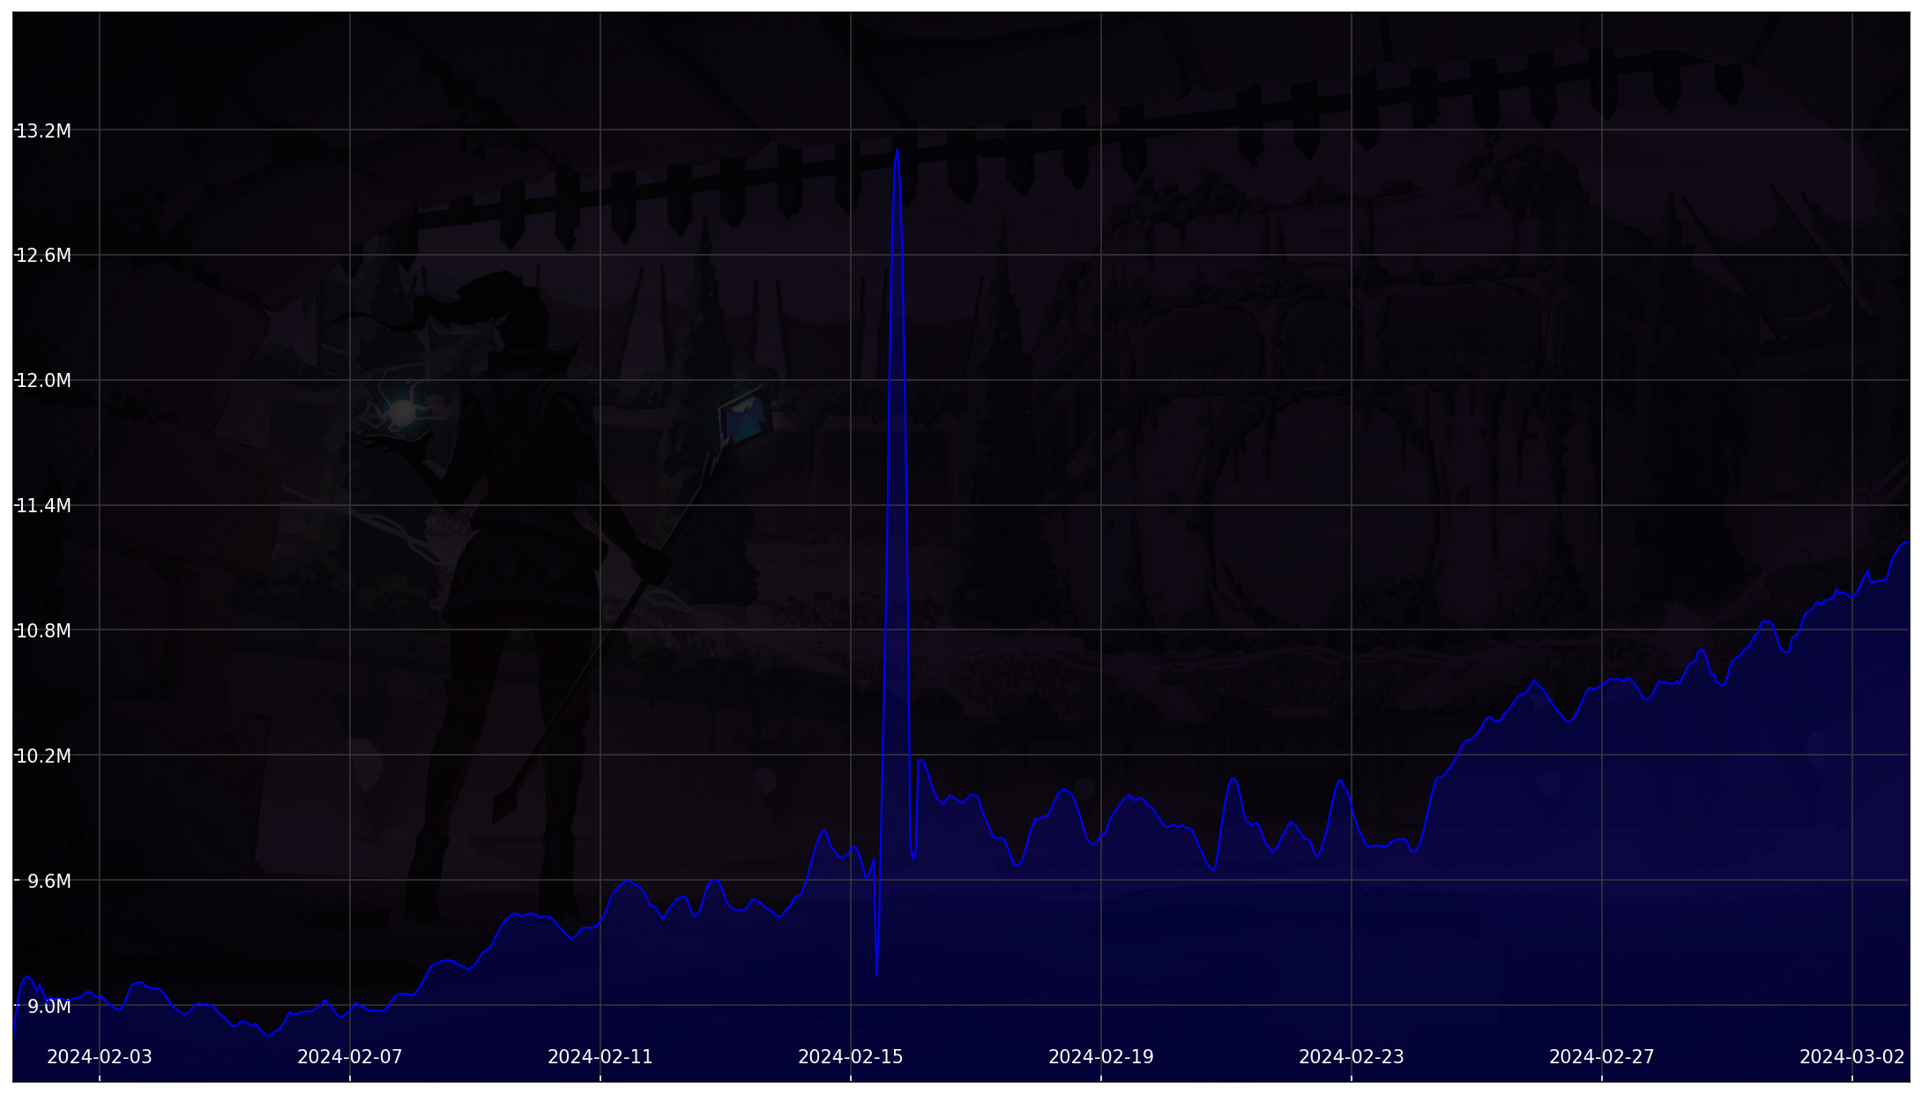Click the 11.4M y-axis label

click(x=44, y=506)
